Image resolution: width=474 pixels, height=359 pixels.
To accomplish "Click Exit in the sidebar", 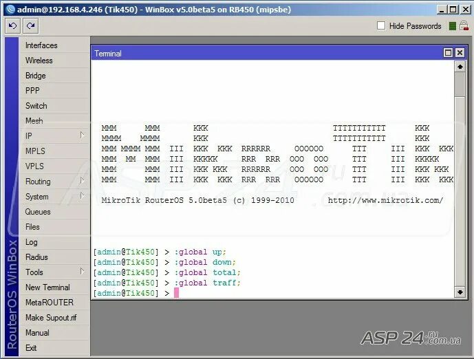I will click(54, 348).
